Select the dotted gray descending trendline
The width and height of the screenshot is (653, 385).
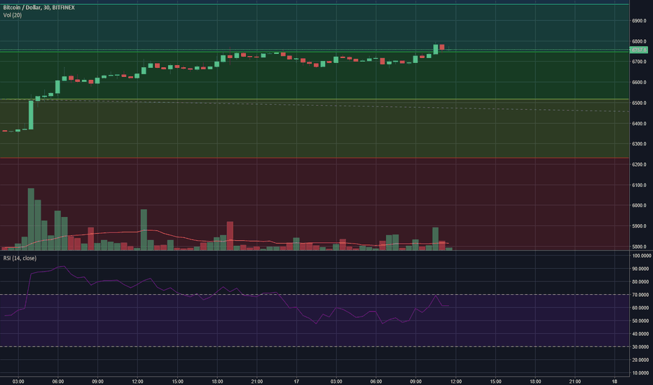coord(315,106)
